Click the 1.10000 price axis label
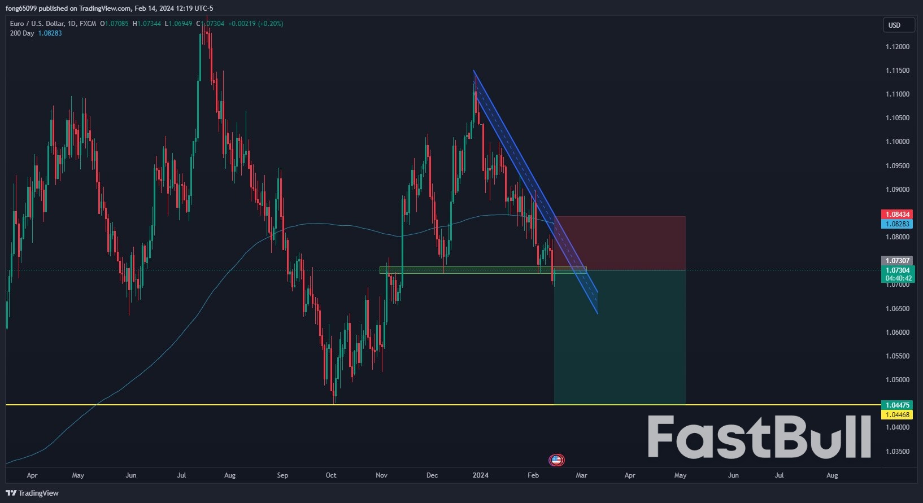 click(x=898, y=142)
